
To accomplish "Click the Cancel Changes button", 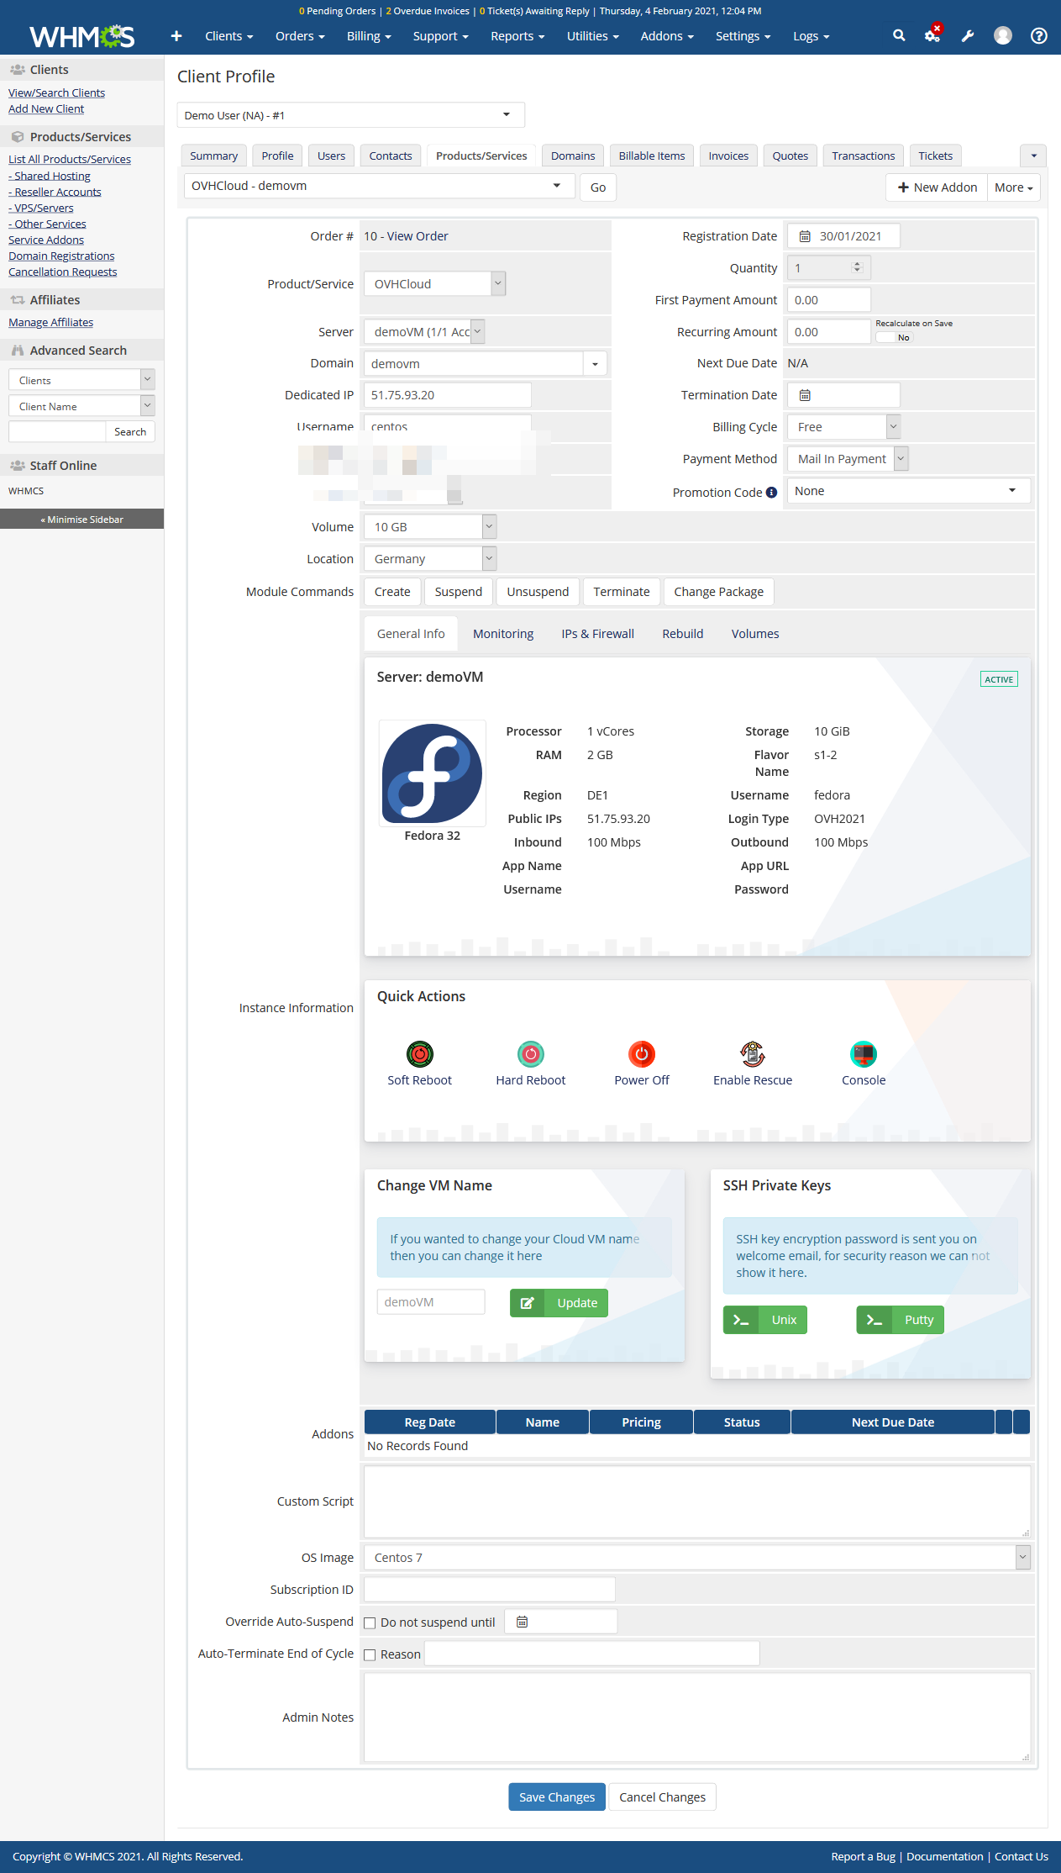I will point(663,1796).
